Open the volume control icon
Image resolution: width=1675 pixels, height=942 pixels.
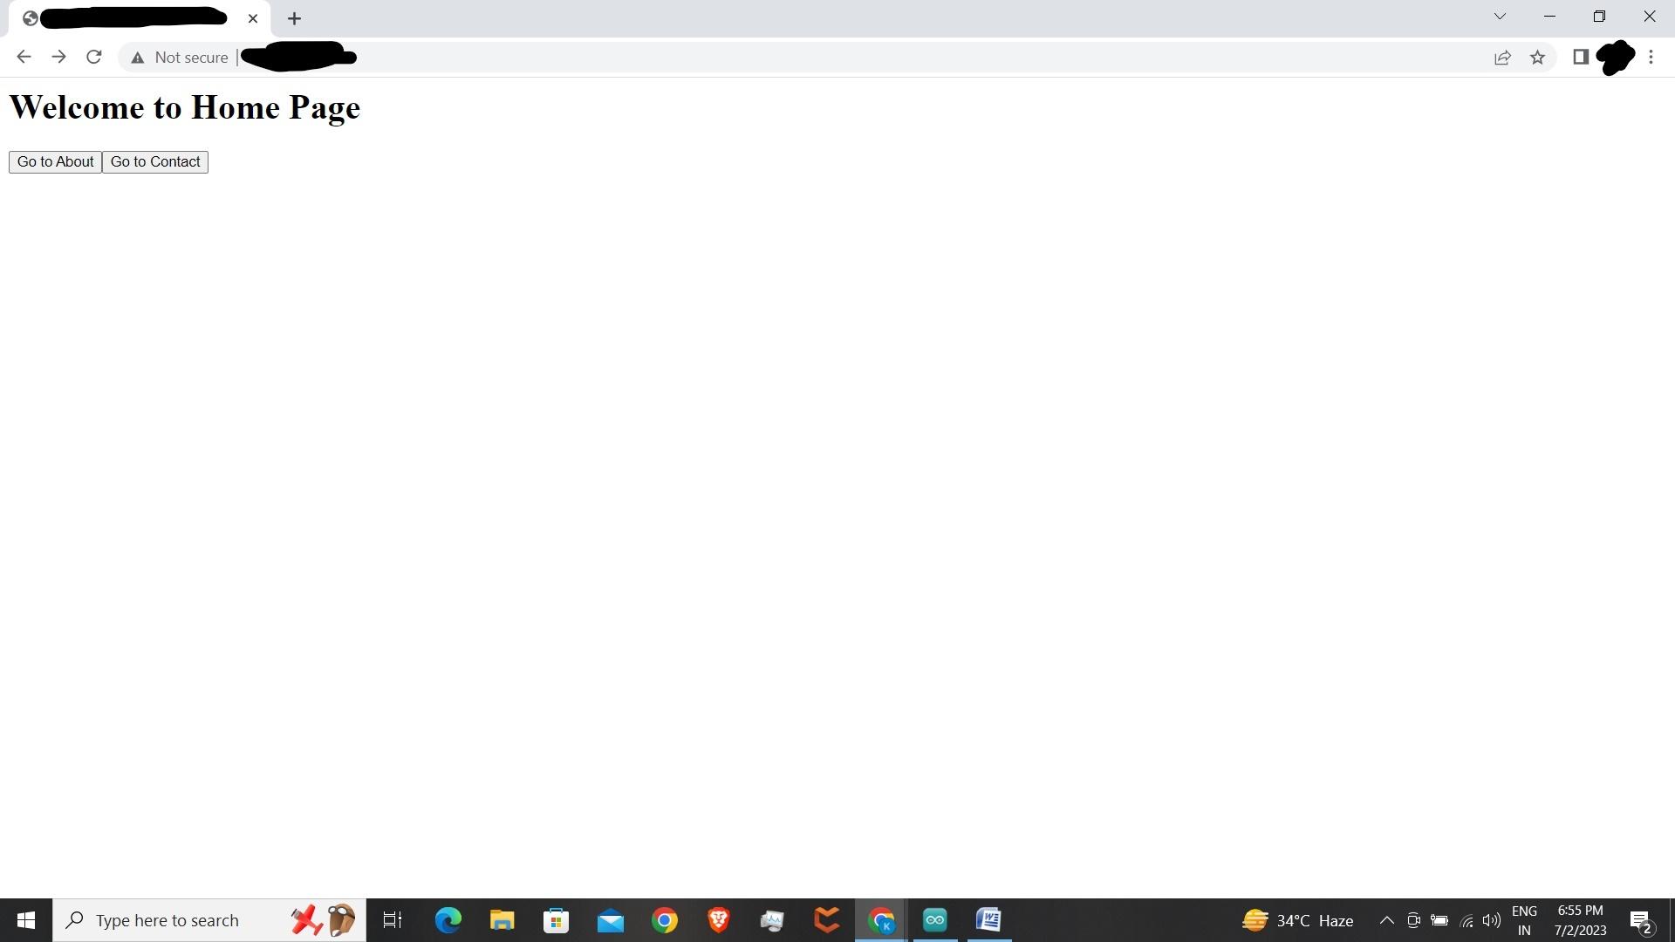click(1492, 920)
